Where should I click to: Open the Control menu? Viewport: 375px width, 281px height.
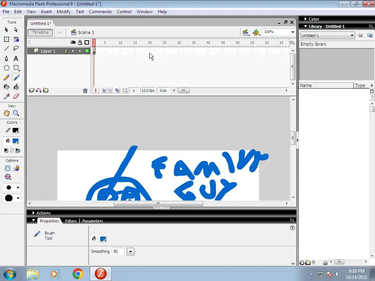coord(124,11)
